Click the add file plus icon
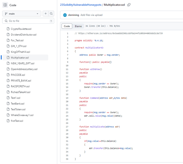Image resolution: width=183 pixels, height=164 pixels. pyautogui.click(x=45, y=14)
